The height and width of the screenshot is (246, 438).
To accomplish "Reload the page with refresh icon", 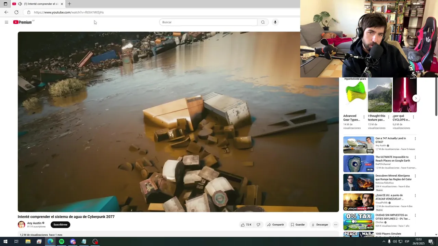I will pyautogui.click(x=16, y=12).
